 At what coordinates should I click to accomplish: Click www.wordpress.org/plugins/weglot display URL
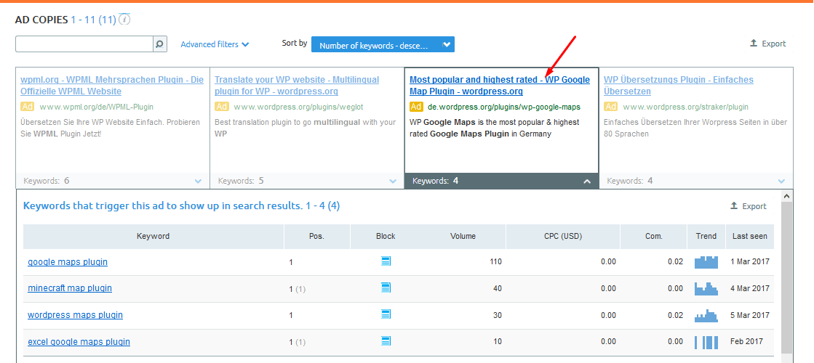[298, 107]
